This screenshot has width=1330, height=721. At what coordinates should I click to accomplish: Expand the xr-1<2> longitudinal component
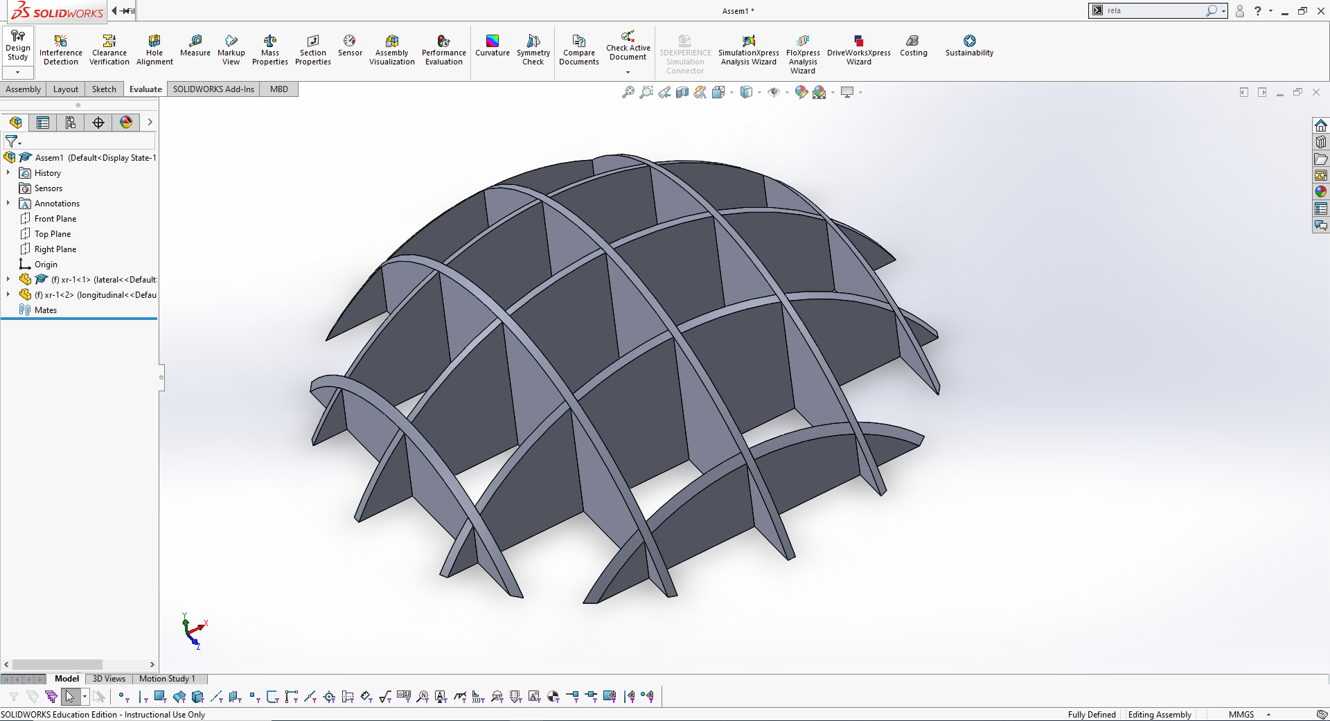tap(8, 294)
